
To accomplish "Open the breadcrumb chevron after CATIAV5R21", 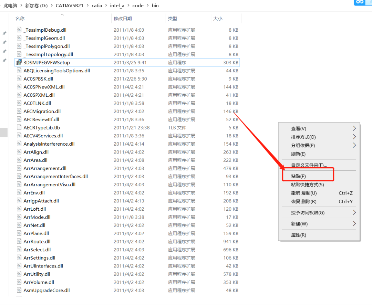I will [x=87, y=6].
